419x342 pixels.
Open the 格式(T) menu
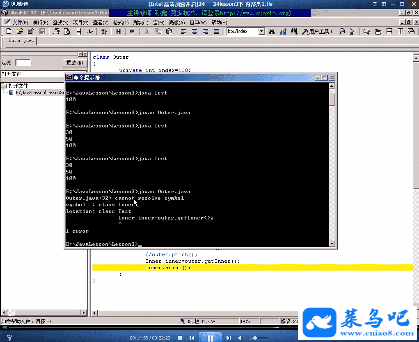[x=121, y=22]
